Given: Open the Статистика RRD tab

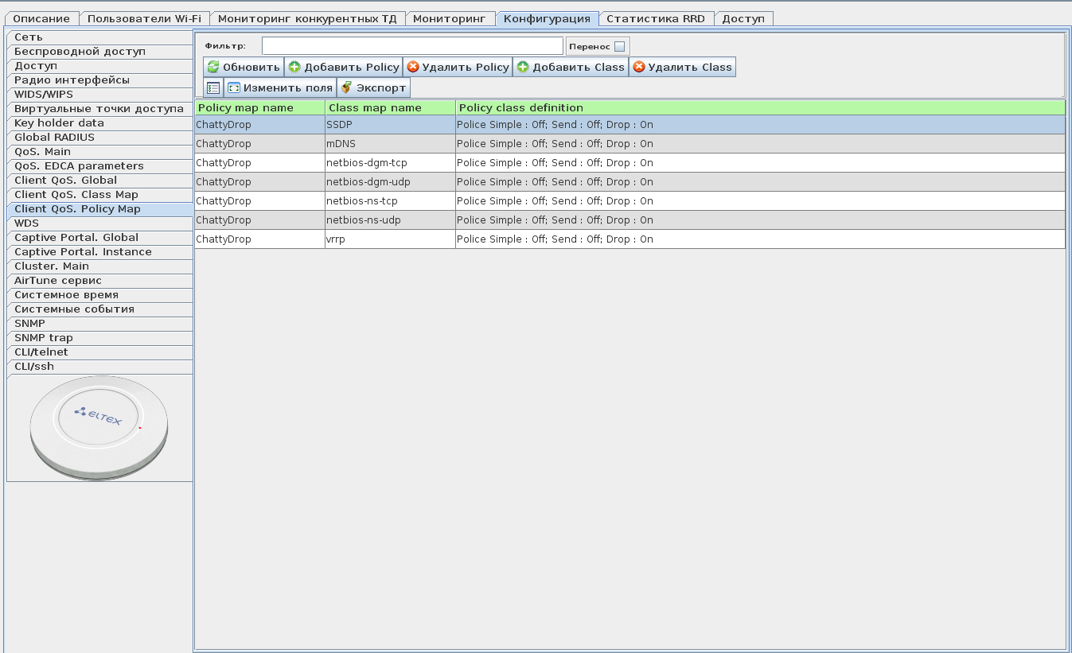Looking at the screenshot, I should 655,18.
